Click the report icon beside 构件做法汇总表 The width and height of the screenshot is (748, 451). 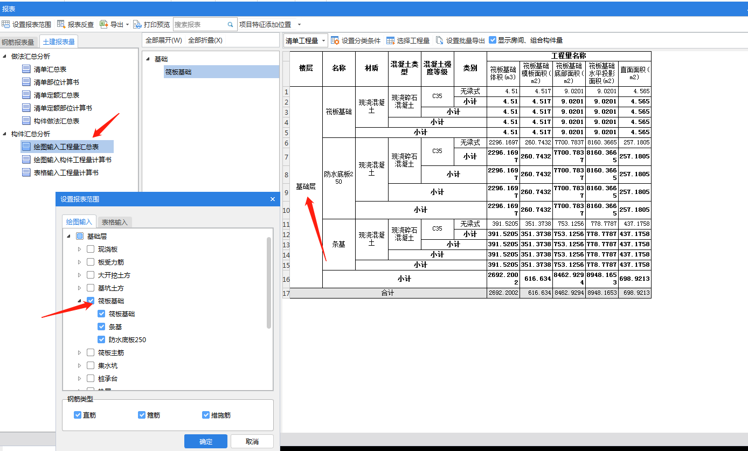26,121
